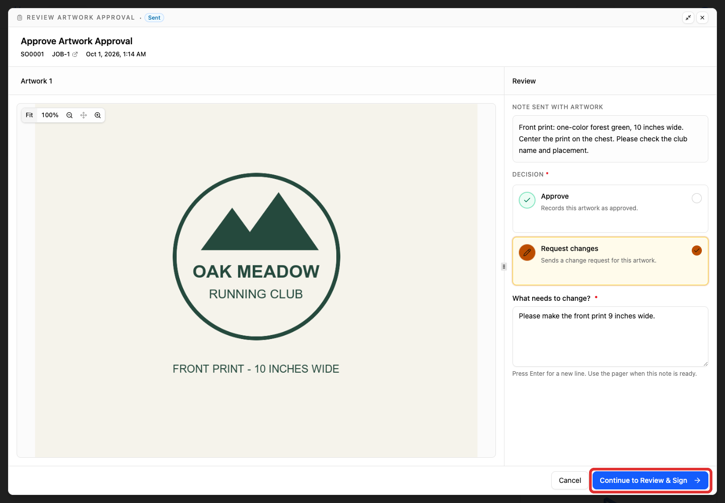Click the What needs to change text area

coord(610,337)
